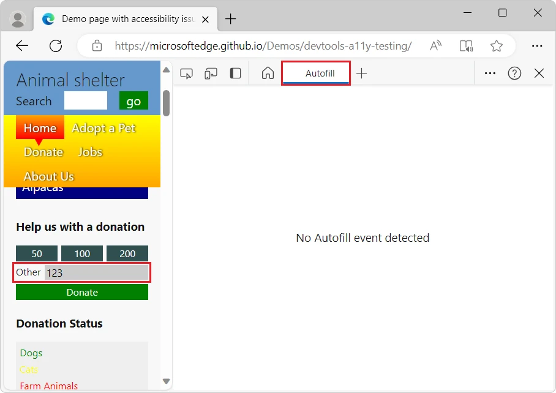Select the 100 donation amount
This screenshot has height=393, width=556.
(82, 253)
